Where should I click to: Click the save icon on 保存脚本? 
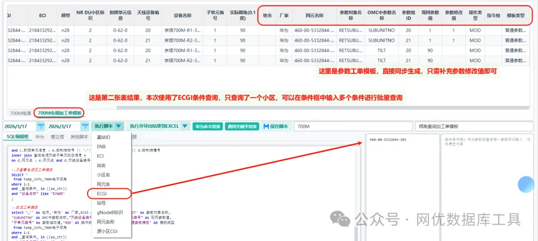[266, 126]
